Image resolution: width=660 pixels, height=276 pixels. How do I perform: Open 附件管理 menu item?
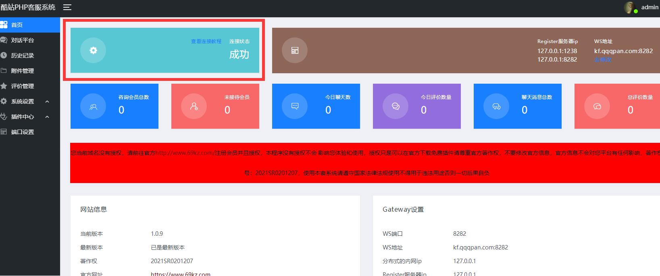pyautogui.click(x=23, y=71)
